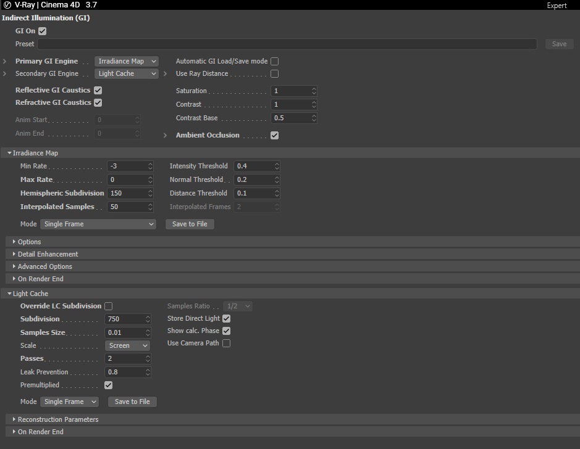Expand the Secondary GI Engine arrow
The image size is (580, 449).
click(5, 73)
